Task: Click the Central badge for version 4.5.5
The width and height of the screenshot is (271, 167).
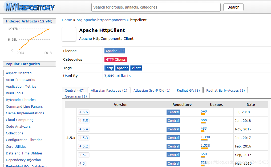Action: 173,121
